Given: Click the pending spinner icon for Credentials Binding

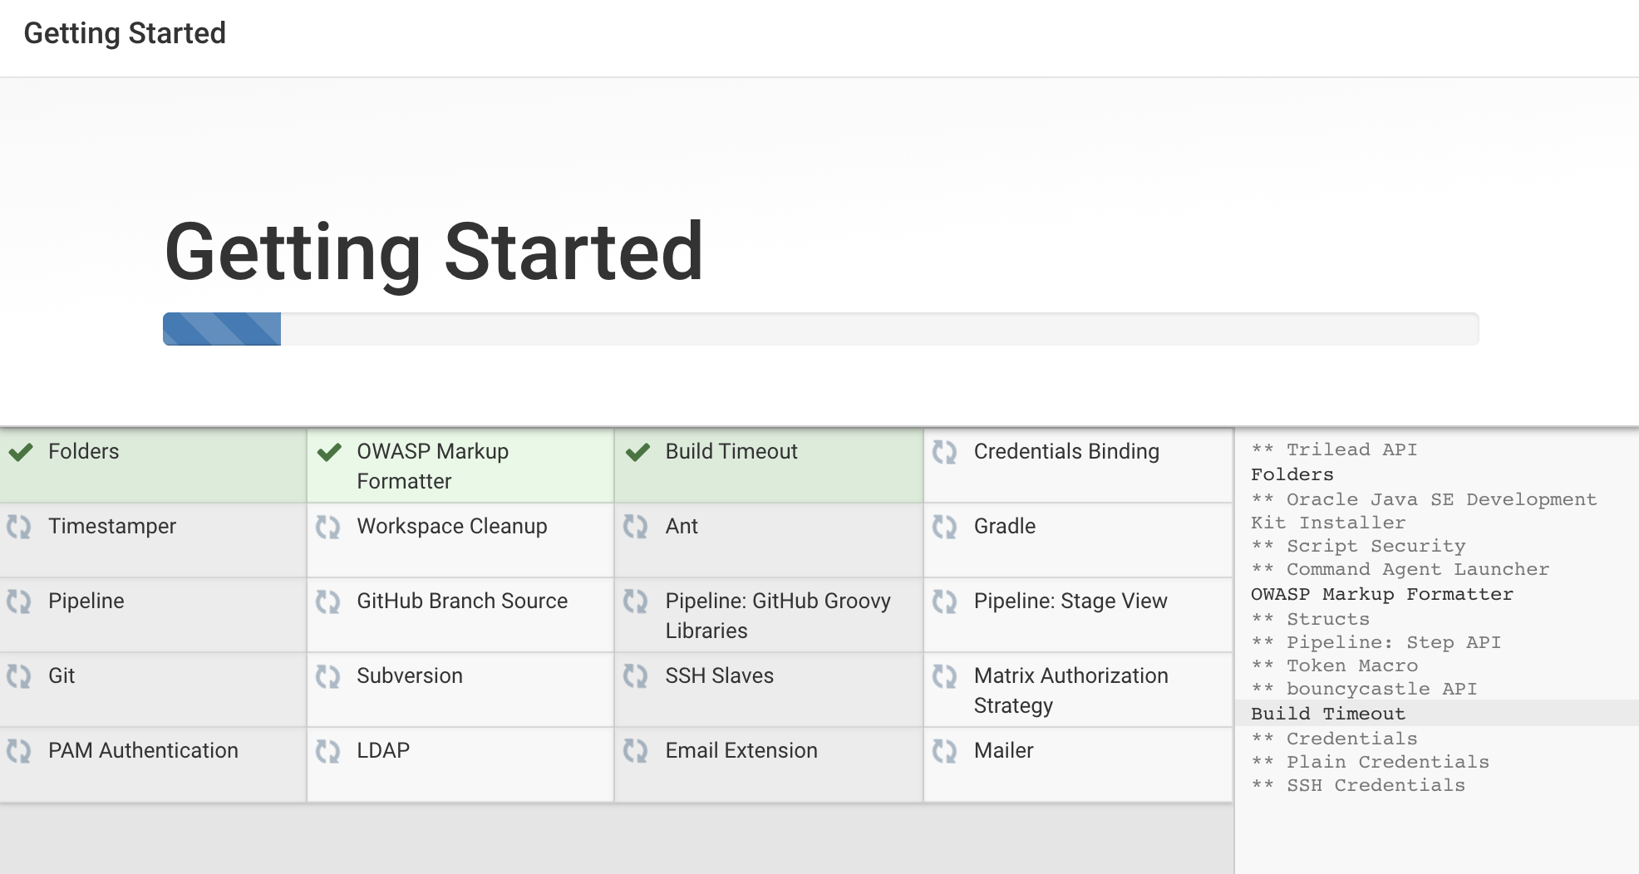Looking at the screenshot, I should 945,452.
